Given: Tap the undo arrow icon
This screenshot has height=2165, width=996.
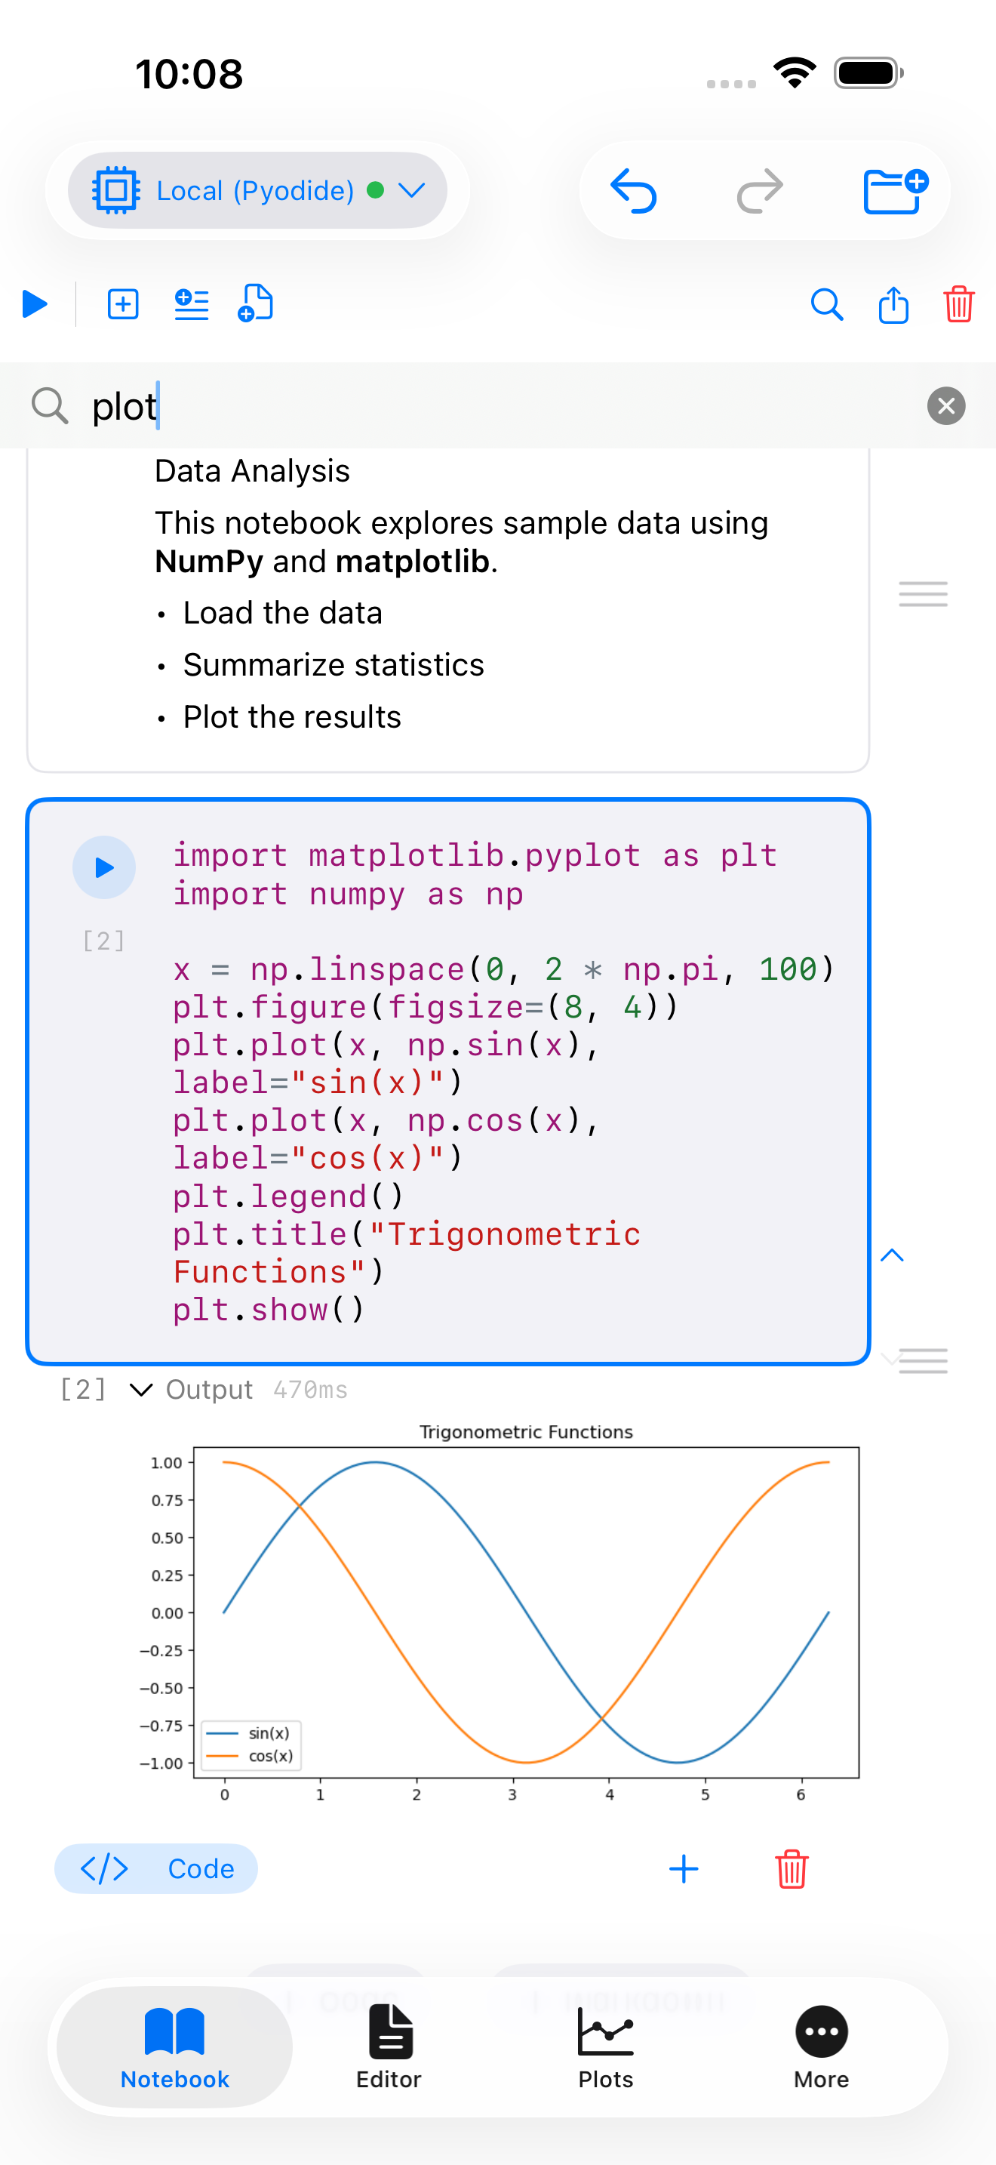Looking at the screenshot, I should [x=632, y=191].
